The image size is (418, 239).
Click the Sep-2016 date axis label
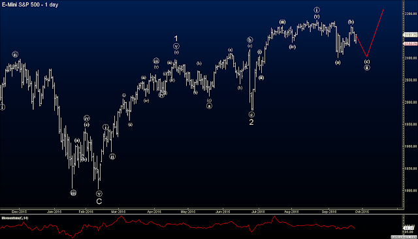[329, 212]
